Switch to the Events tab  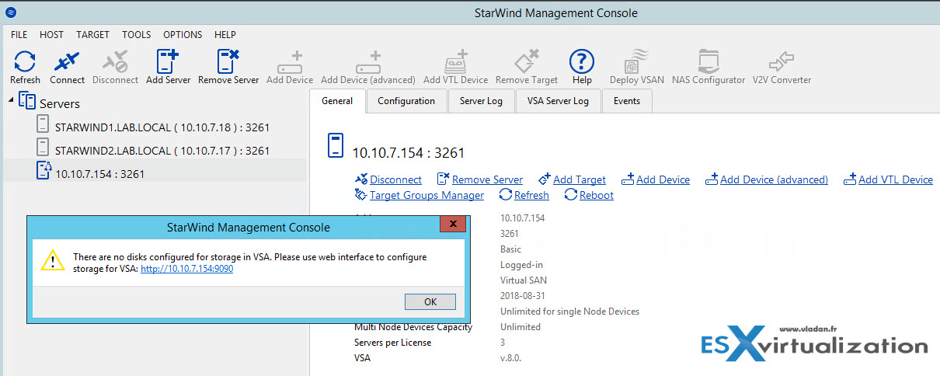[627, 101]
